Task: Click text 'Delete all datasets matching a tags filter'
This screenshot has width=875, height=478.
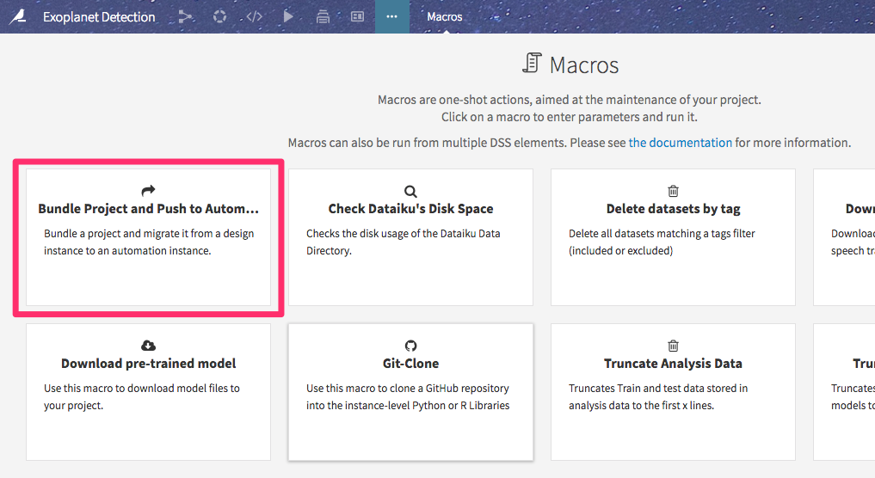Action: click(x=662, y=234)
